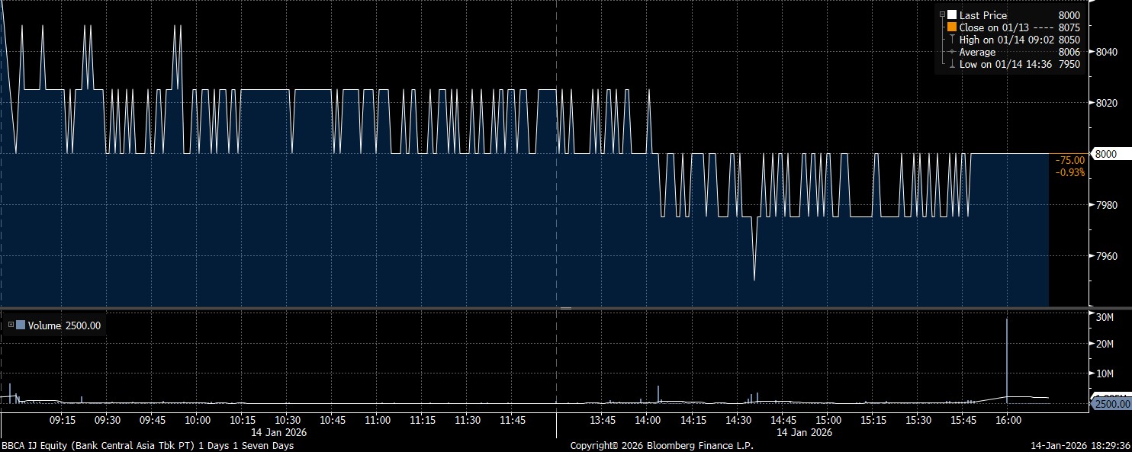Expand the Volume legend box

11,325
